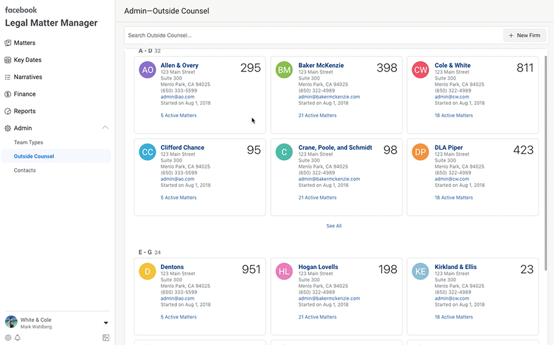Collapse the Admin section chevron
The image size is (554, 345).
coord(105,128)
